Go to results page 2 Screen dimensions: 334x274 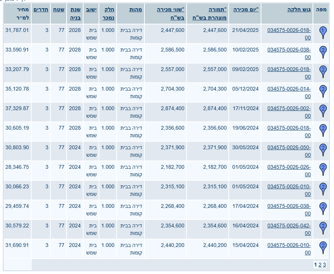pyautogui.click(x=320, y=265)
